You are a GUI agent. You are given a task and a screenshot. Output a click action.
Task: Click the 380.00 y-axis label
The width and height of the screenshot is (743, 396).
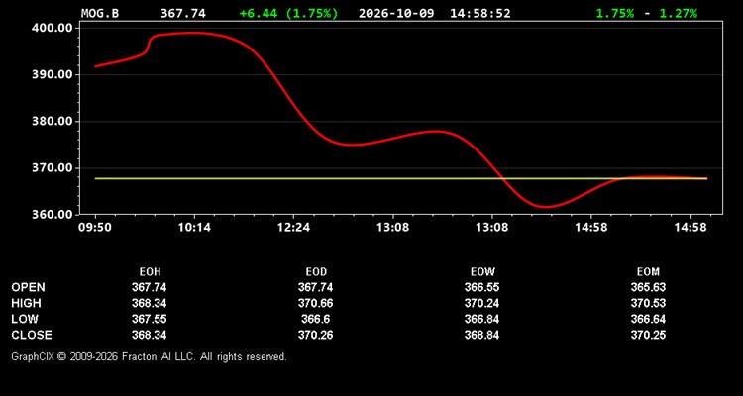coord(53,121)
